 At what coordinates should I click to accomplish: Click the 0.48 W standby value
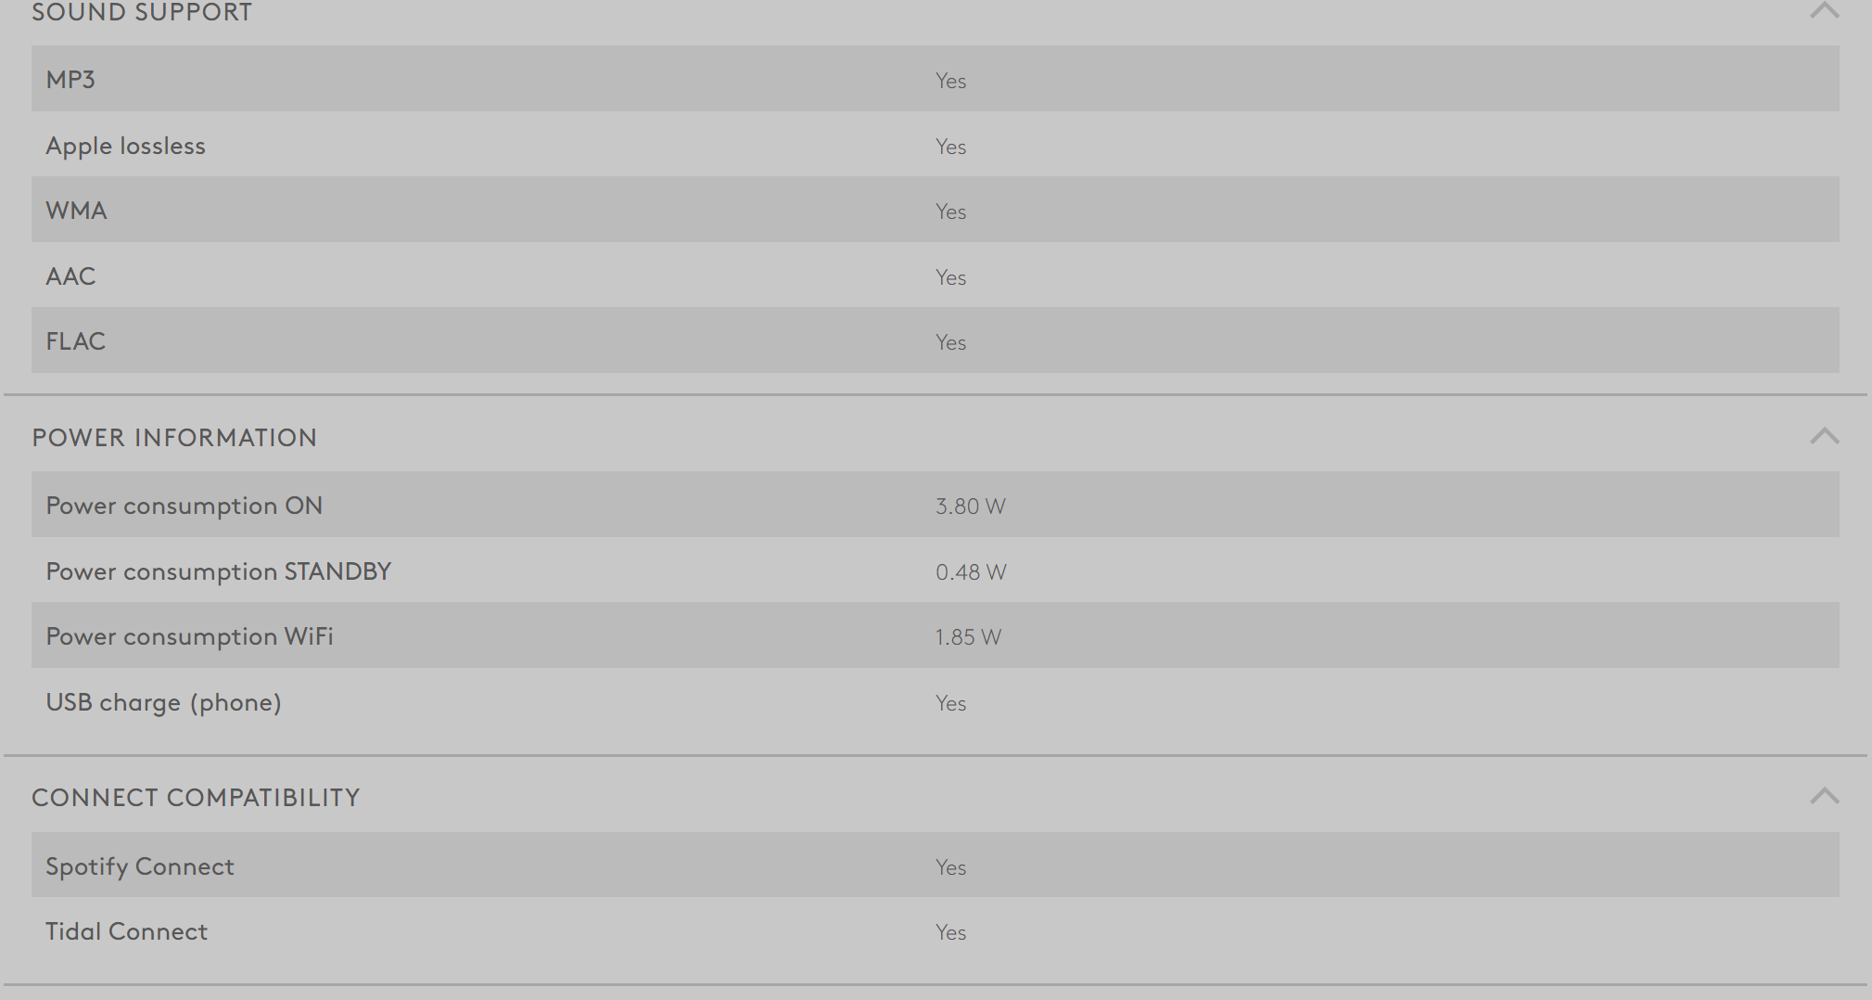pyautogui.click(x=970, y=572)
